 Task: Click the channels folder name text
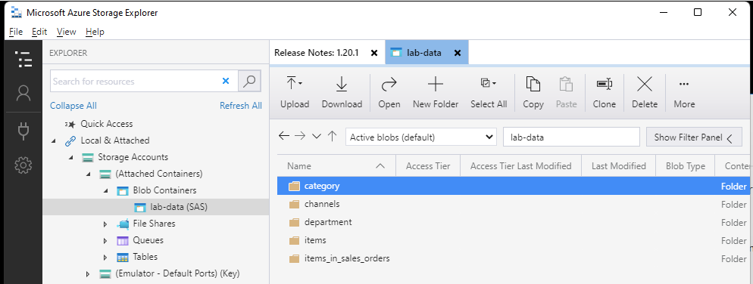point(322,204)
